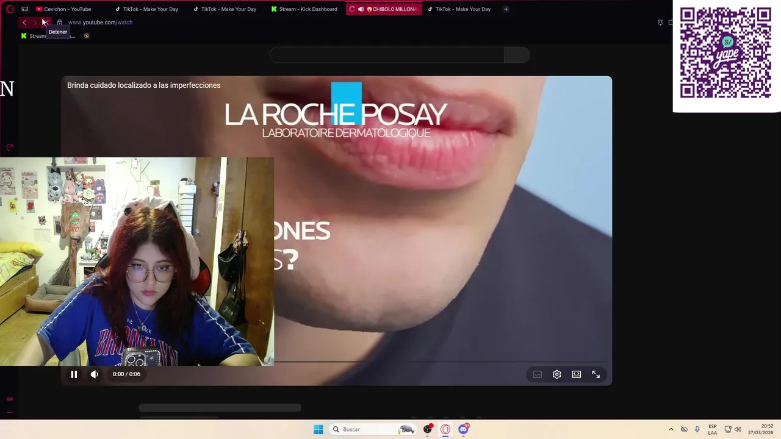The image size is (781, 439).
Task: Open the volume control in the tray
Action: (x=738, y=429)
